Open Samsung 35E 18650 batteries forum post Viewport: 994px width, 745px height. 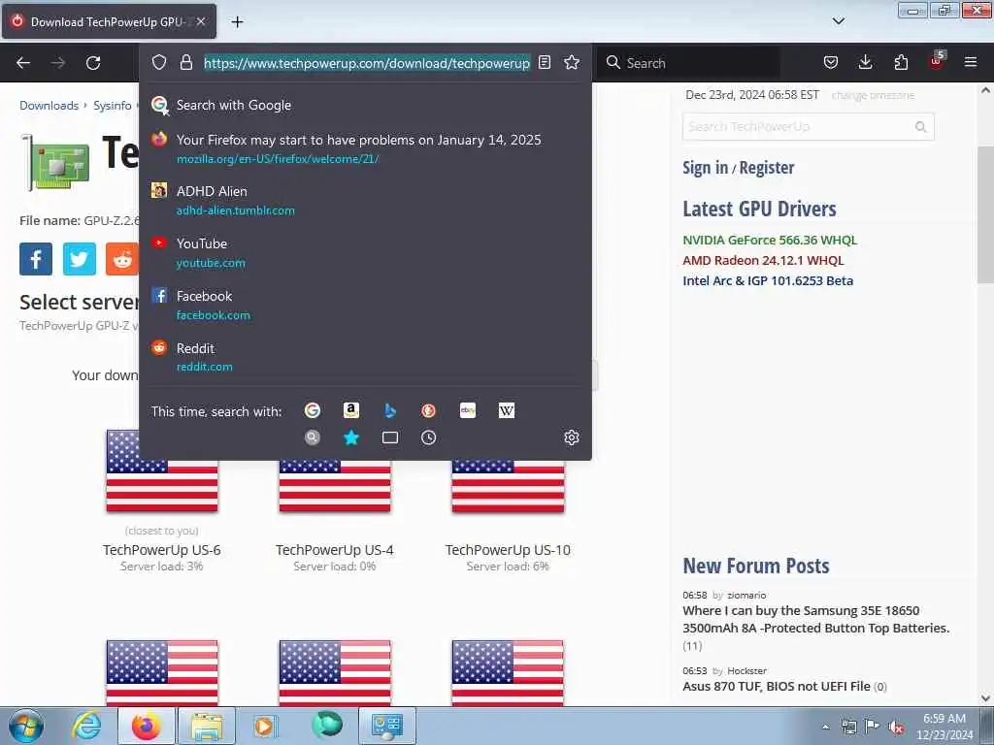[x=815, y=619]
